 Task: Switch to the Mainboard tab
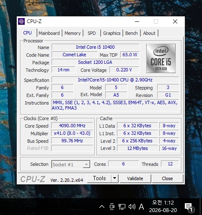(49, 33)
